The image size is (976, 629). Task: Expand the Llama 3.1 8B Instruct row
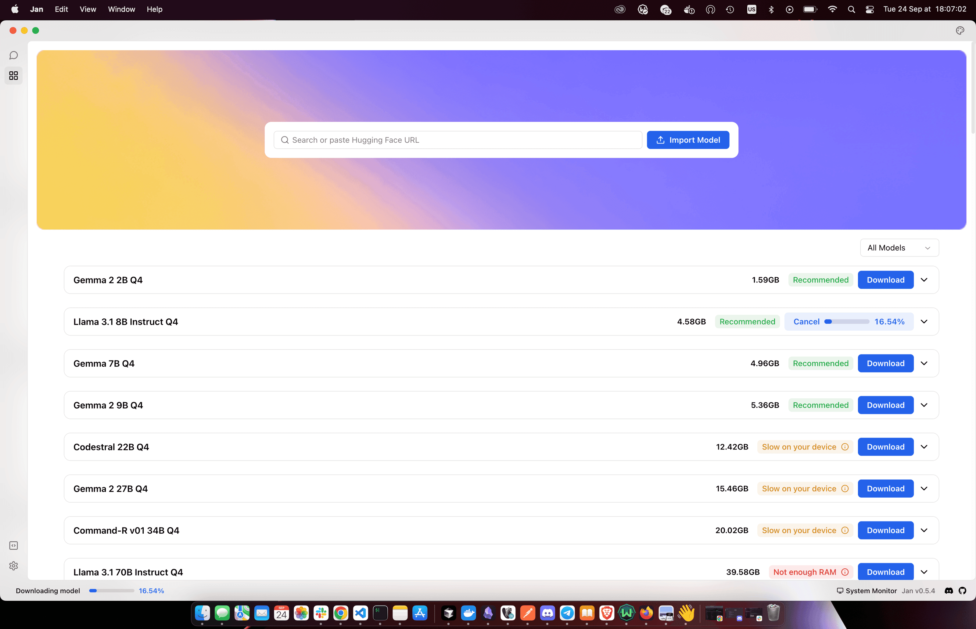click(924, 322)
